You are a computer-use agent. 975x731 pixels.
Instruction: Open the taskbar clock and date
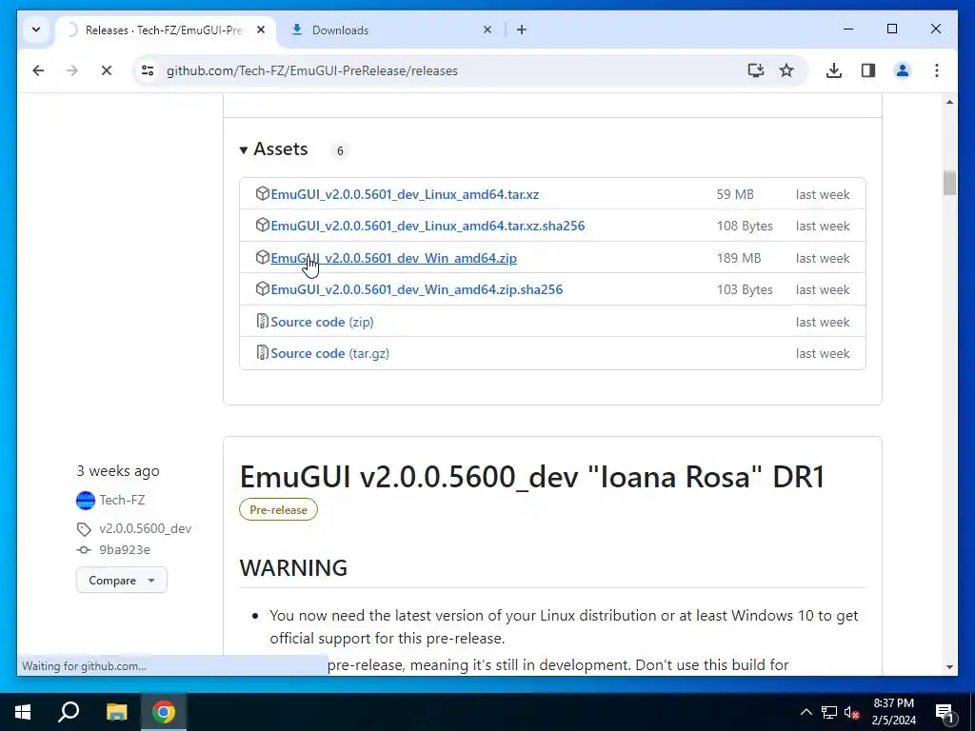coord(893,712)
